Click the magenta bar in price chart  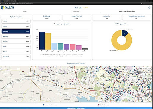tap(79, 47)
